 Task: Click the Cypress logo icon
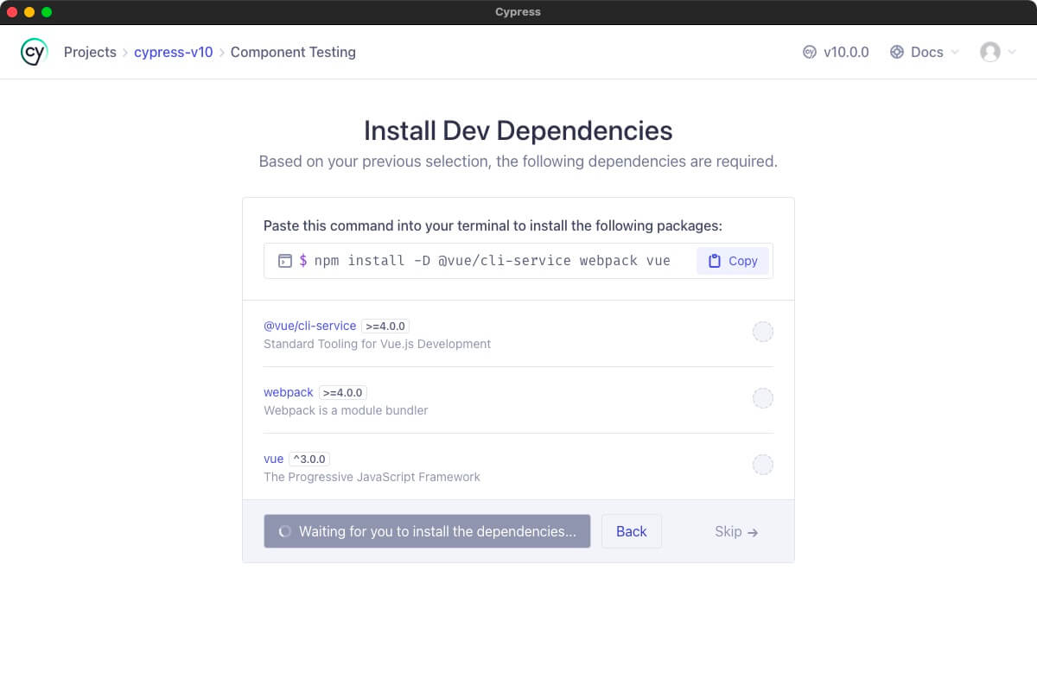click(x=35, y=52)
